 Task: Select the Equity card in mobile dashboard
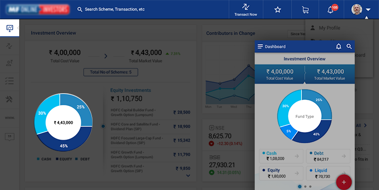coord(281,173)
